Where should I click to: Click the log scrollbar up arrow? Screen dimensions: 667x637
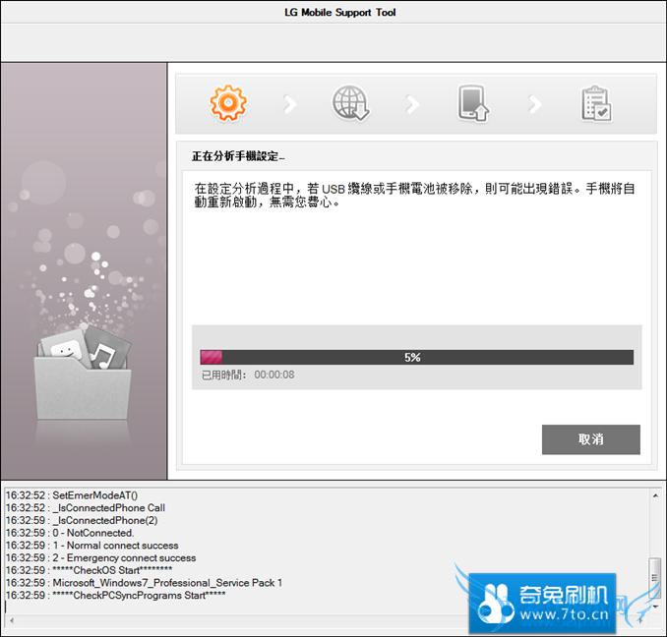(x=655, y=495)
